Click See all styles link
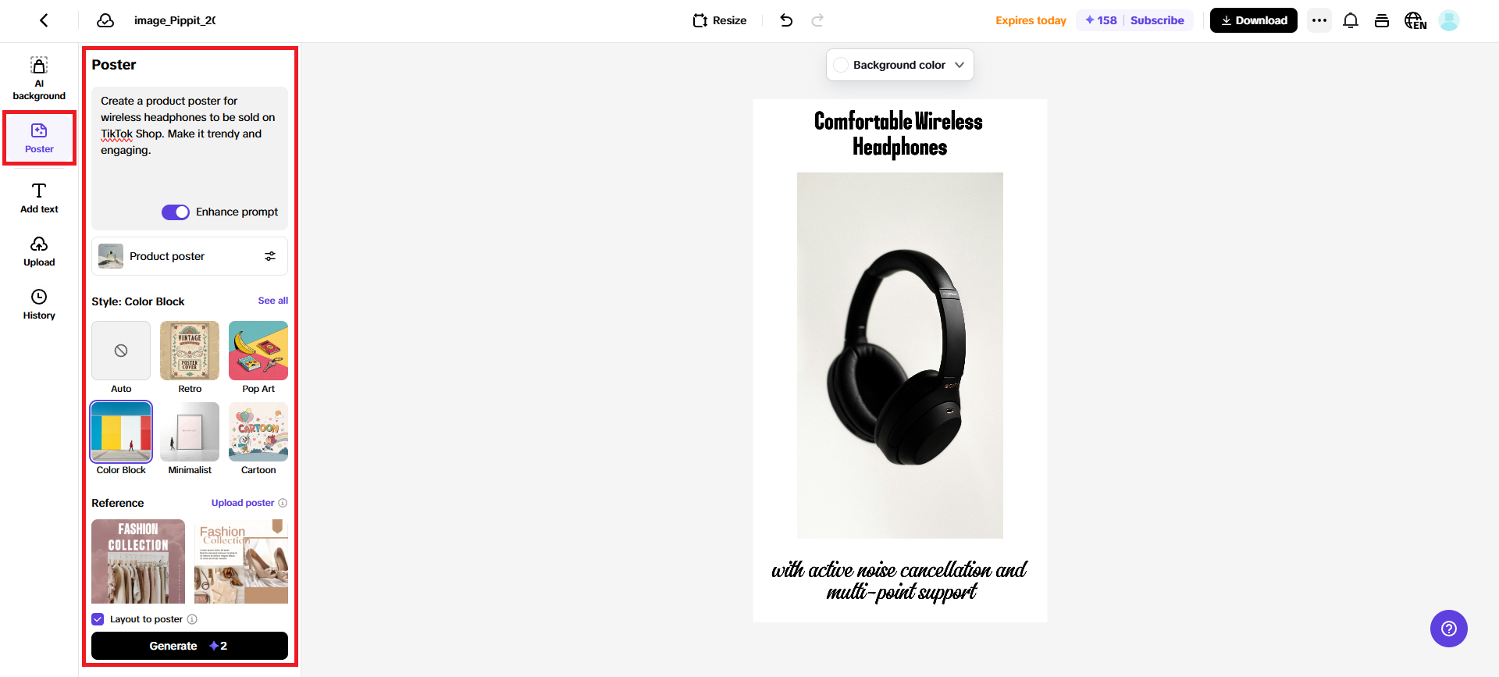Image resolution: width=1499 pixels, height=677 pixels. [273, 301]
